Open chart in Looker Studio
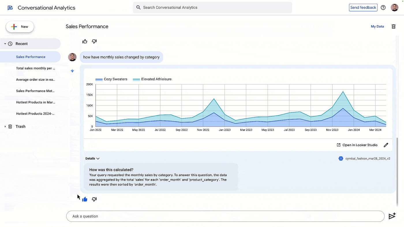404x227 pixels. click(x=357, y=145)
